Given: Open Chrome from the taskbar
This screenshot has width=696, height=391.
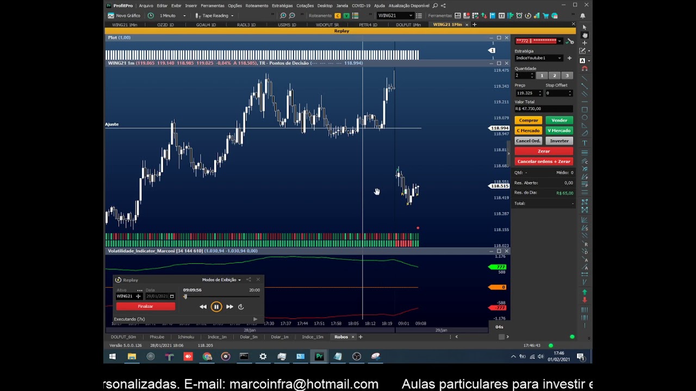Looking at the screenshot, I should [207, 357].
